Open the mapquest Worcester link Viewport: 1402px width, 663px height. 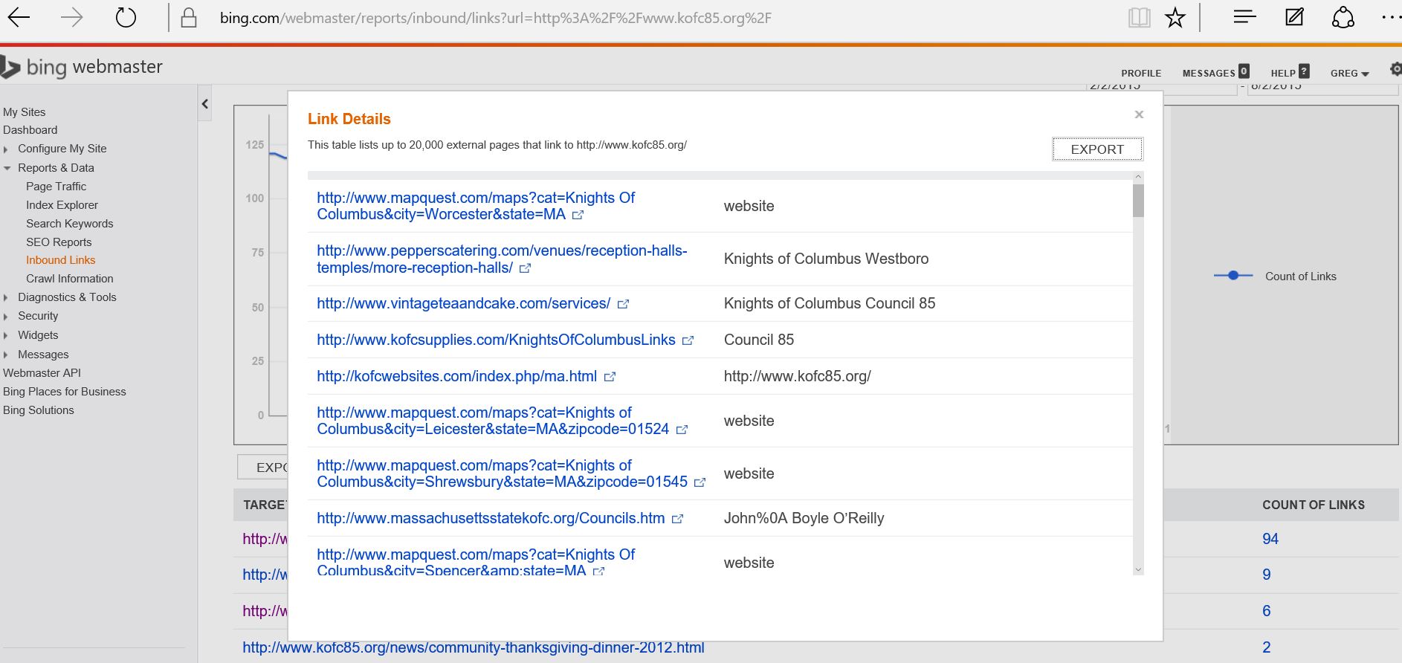point(476,206)
